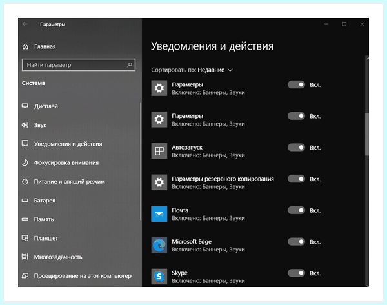Select Батарея in the sidebar
The width and height of the screenshot is (387, 305).
(x=45, y=201)
